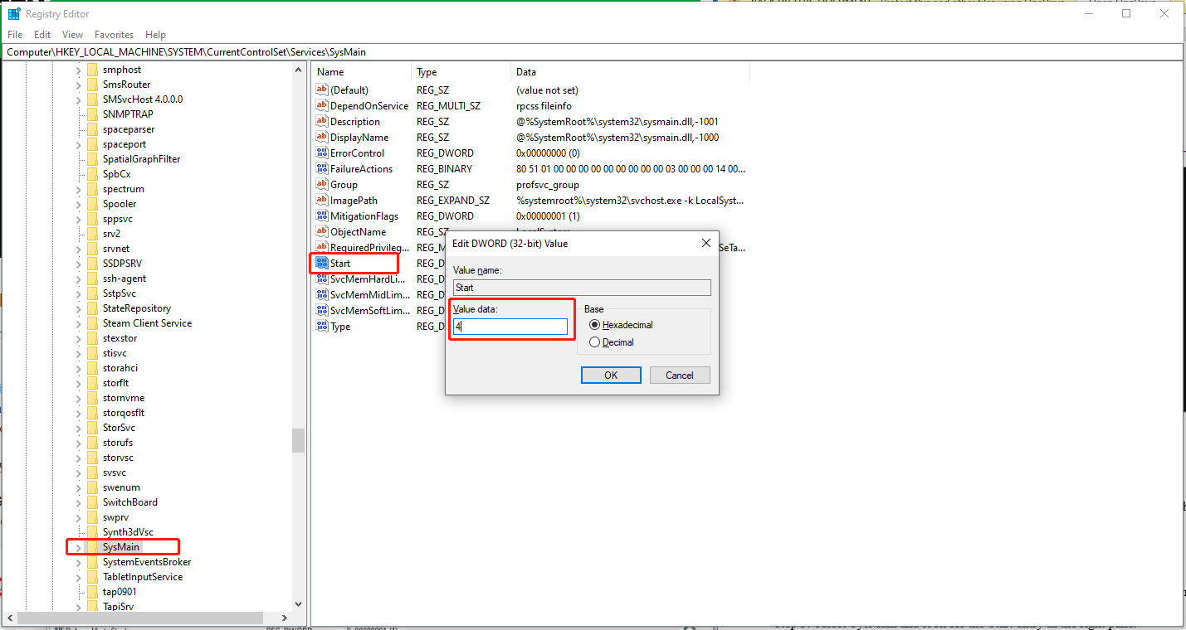Viewport: 1186px width, 630px height.
Task: Select the storahci key in tree
Action: pyautogui.click(x=120, y=368)
